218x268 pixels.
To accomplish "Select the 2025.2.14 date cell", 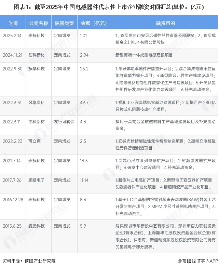I will pos(12,35).
